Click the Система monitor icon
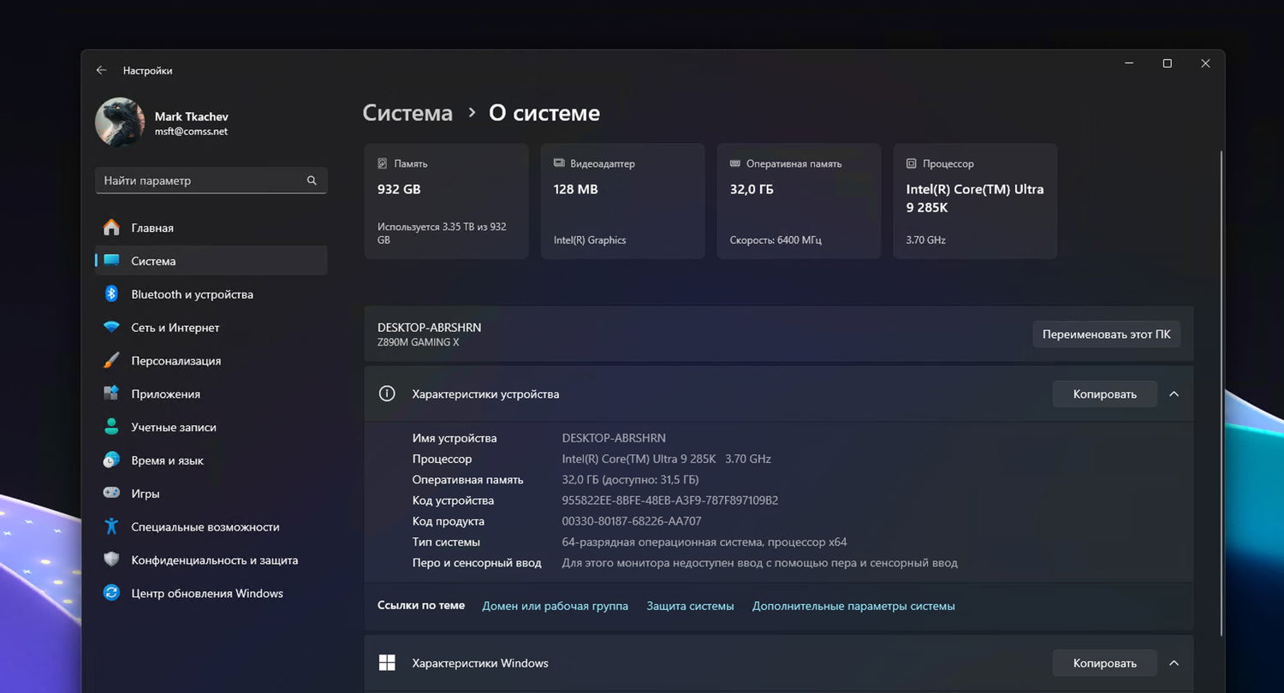The width and height of the screenshot is (1284, 693). click(111, 261)
